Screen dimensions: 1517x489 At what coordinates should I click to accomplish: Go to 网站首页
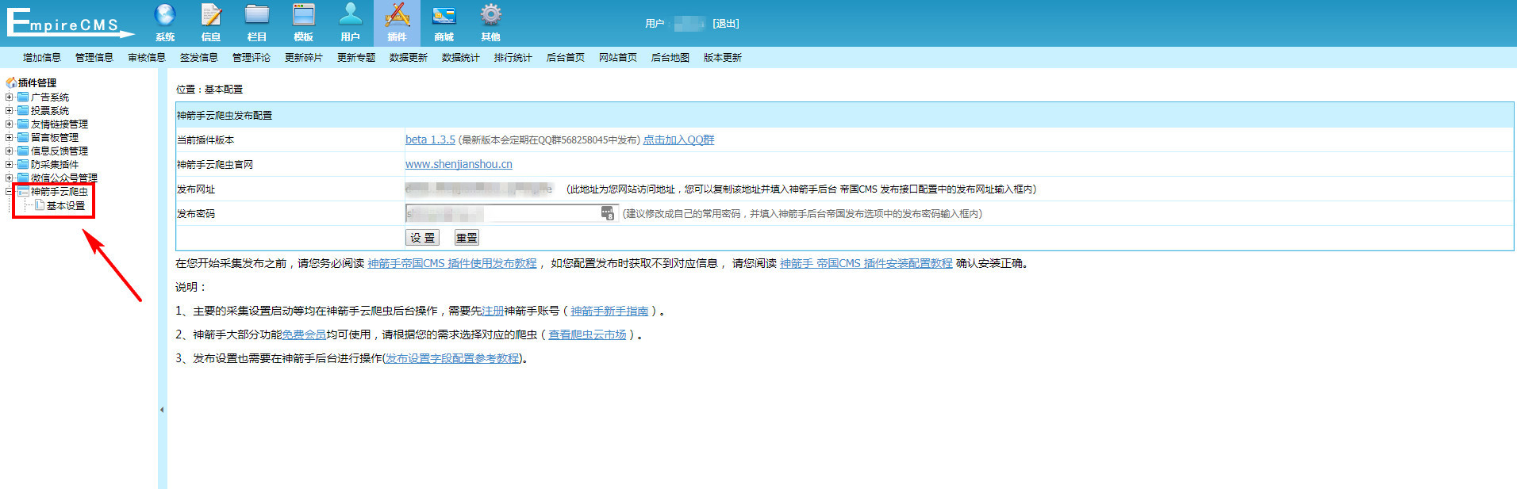[x=618, y=57]
